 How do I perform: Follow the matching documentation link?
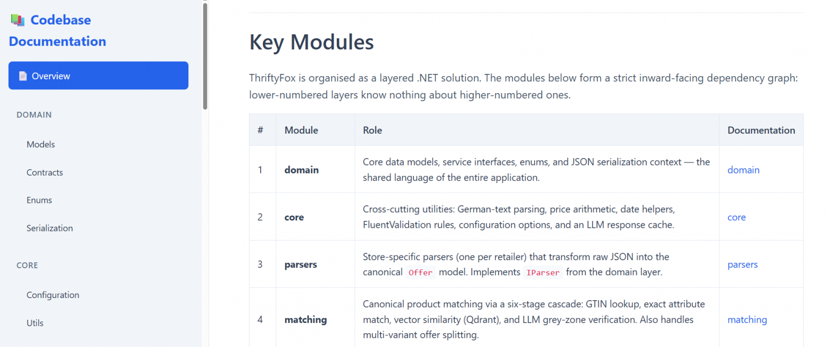coord(747,319)
